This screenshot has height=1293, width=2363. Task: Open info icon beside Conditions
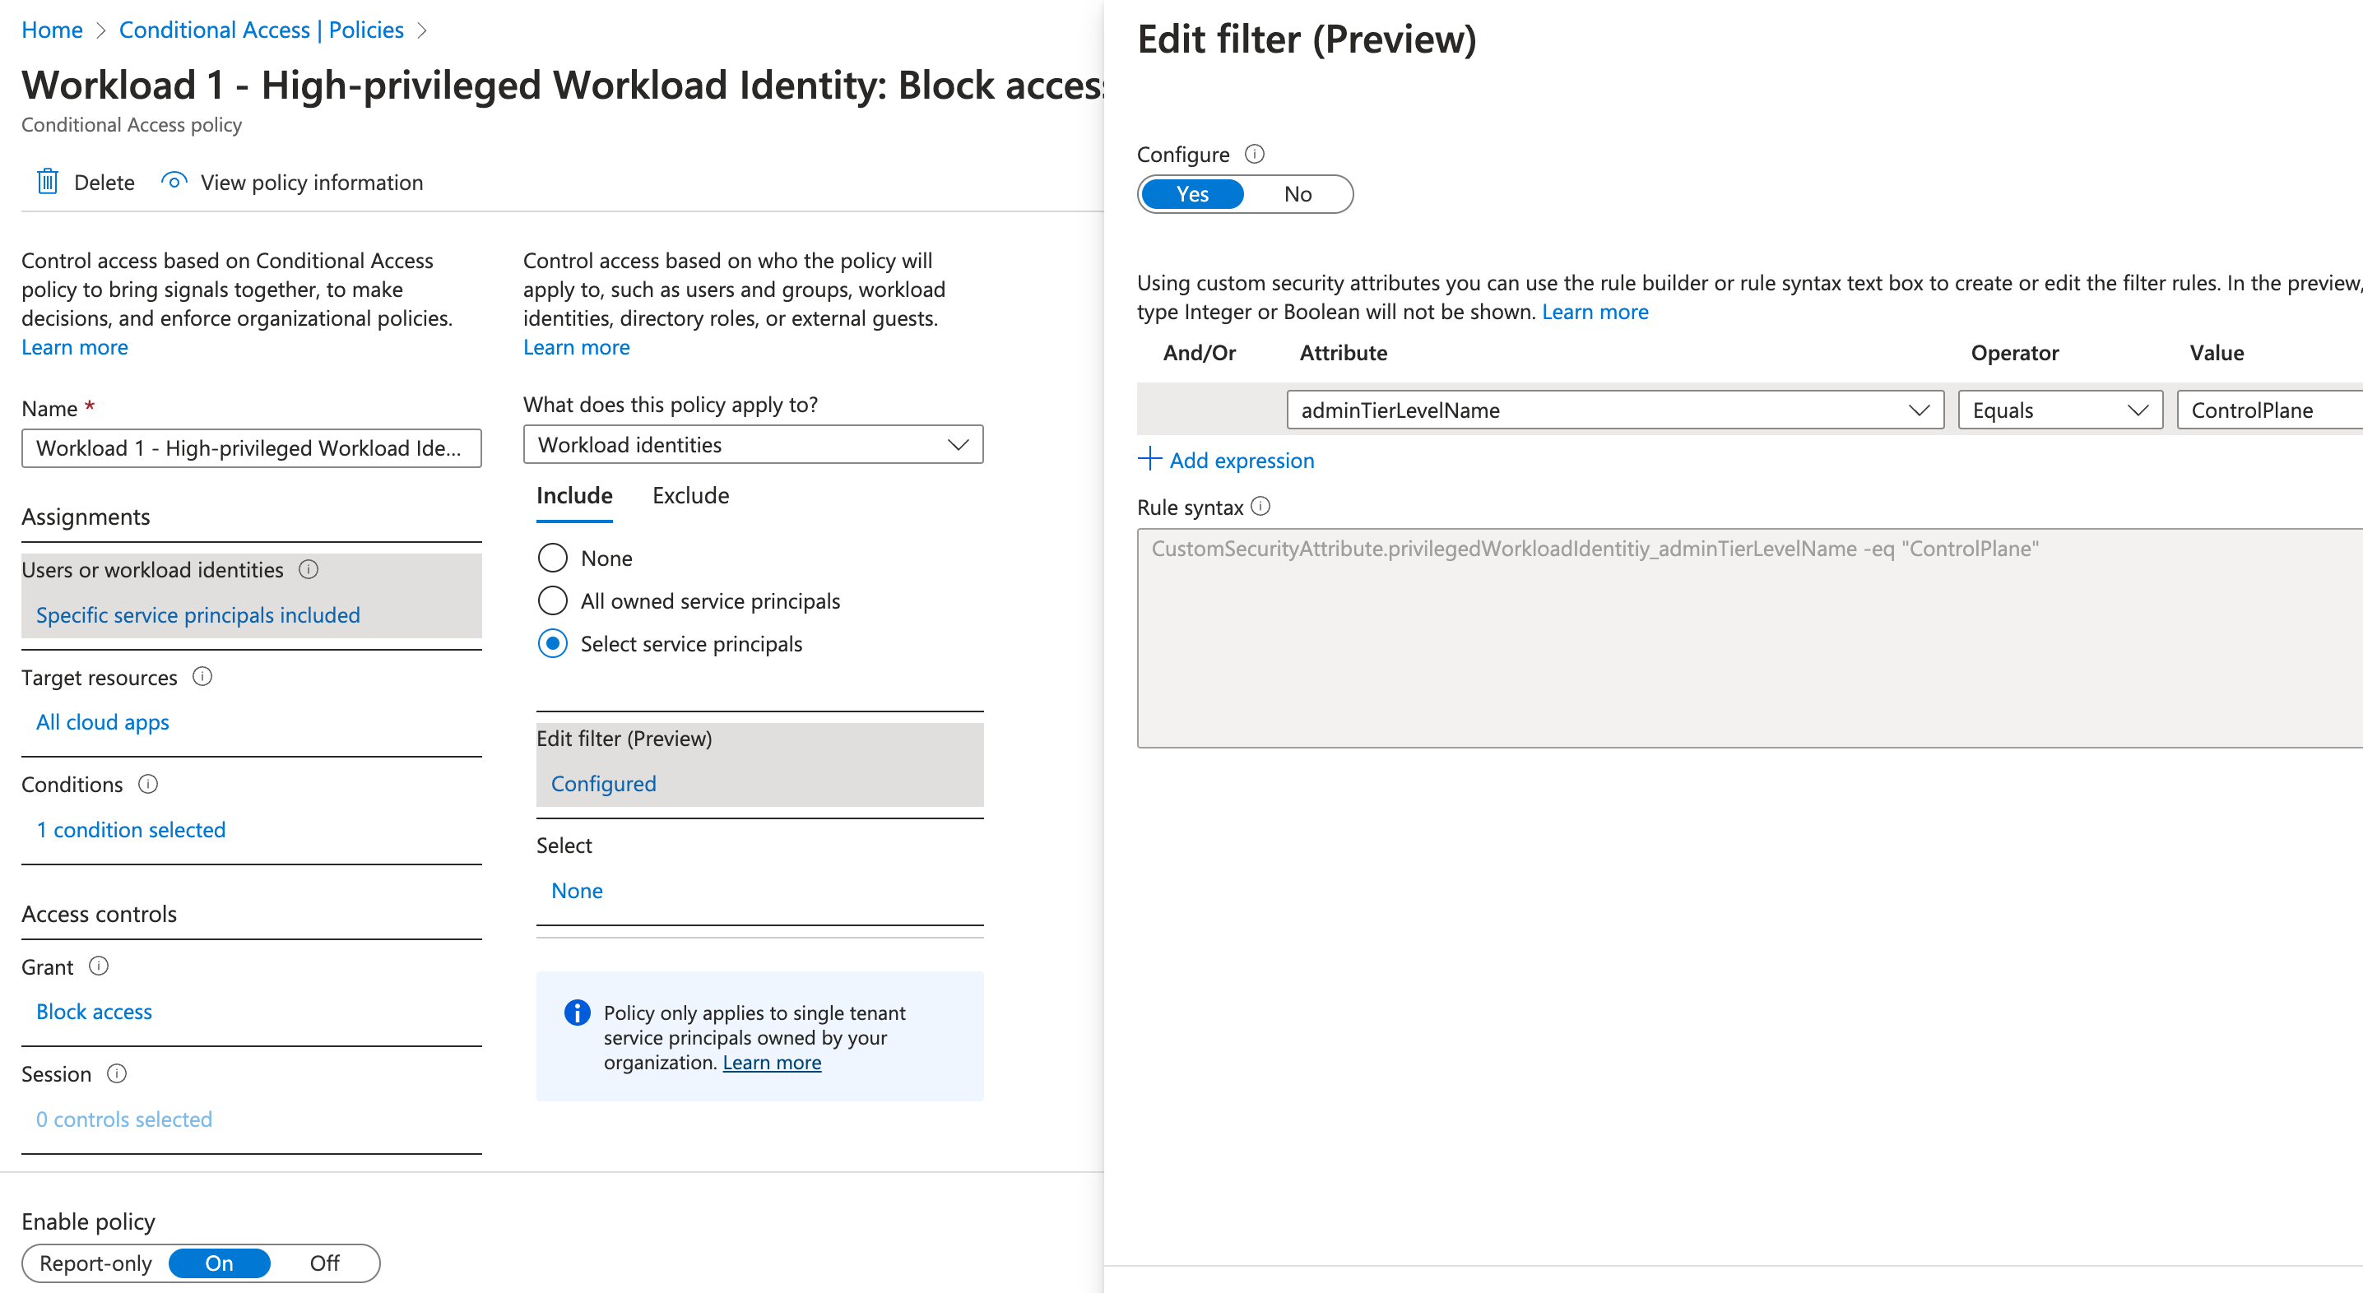click(148, 784)
